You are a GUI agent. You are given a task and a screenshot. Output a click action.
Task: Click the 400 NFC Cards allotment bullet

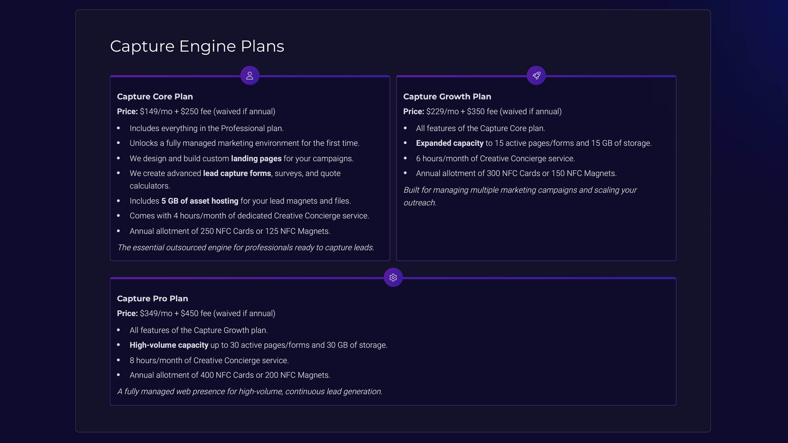pos(230,375)
